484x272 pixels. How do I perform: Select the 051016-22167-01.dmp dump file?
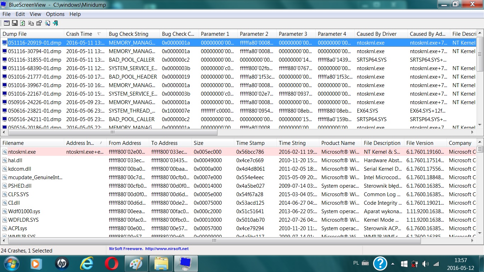(34, 94)
